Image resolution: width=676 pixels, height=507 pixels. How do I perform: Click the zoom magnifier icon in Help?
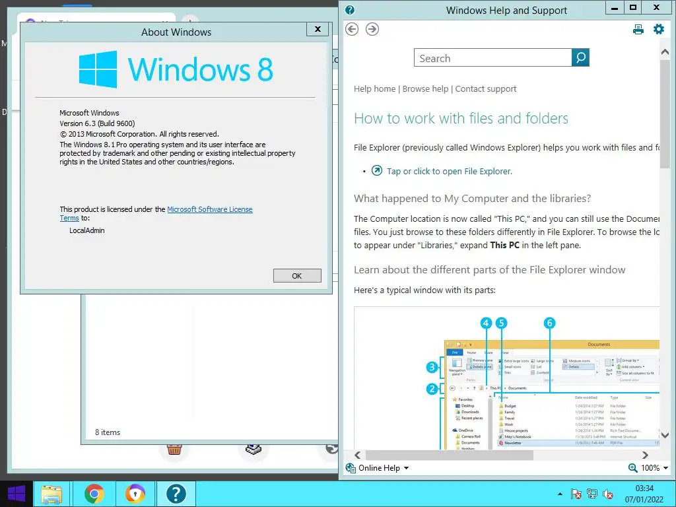coord(632,468)
